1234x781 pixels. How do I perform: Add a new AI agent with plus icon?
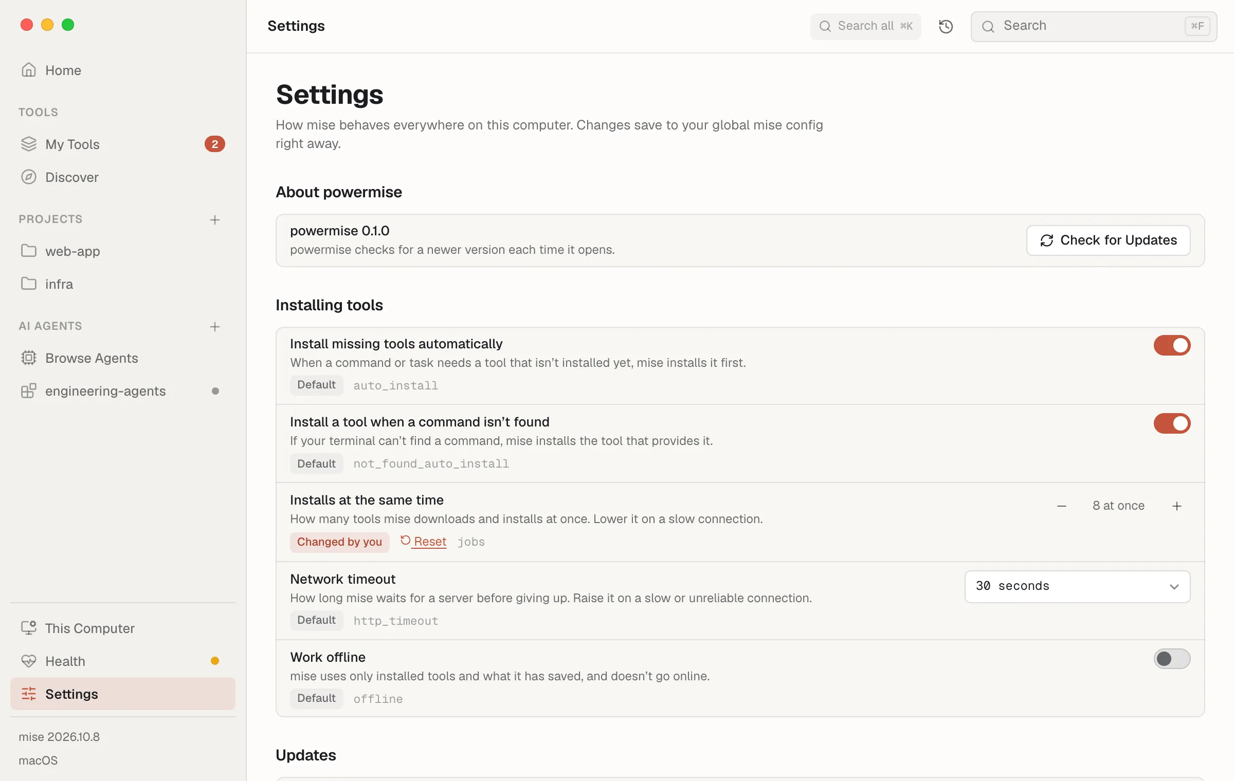click(215, 327)
